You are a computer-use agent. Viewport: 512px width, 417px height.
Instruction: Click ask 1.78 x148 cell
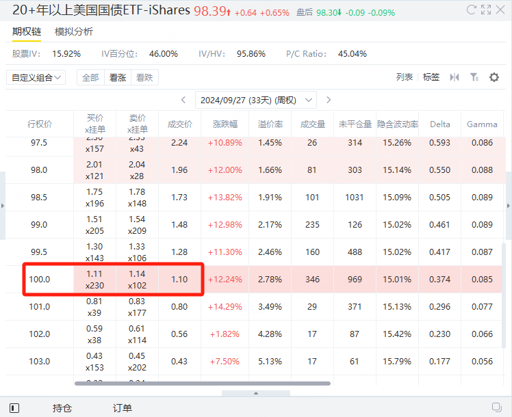[x=137, y=198]
